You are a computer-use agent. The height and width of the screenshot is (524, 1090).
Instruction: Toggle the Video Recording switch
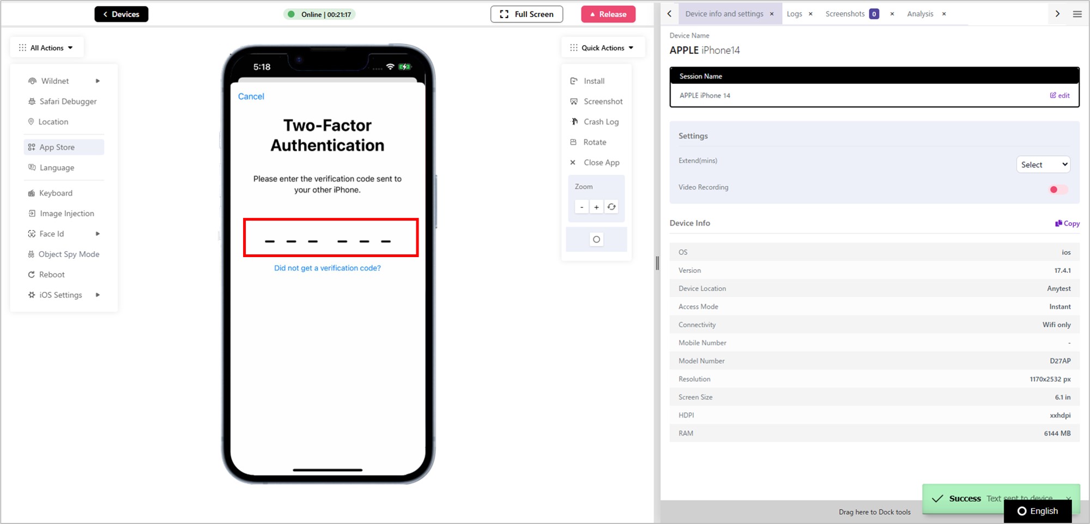click(1058, 190)
